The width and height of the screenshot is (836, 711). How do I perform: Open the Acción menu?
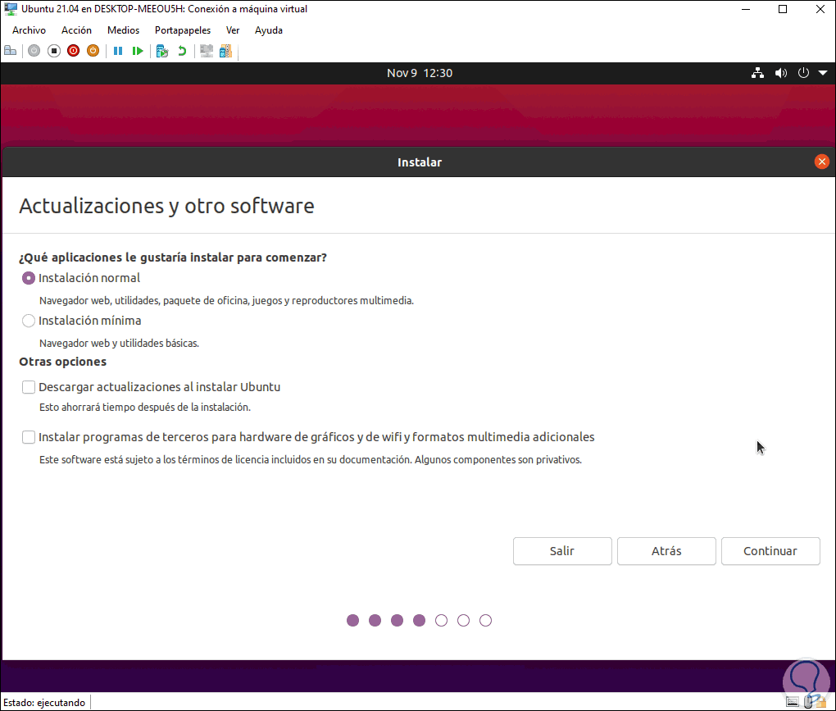click(x=76, y=30)
